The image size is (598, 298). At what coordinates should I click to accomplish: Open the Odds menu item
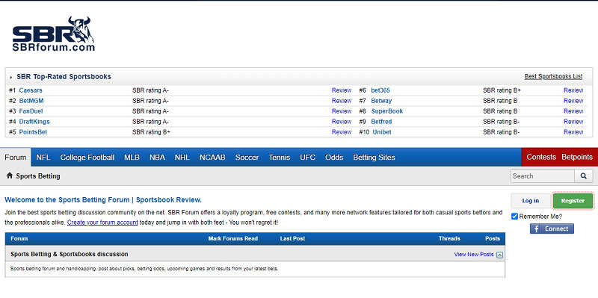(x=334, y=158)
